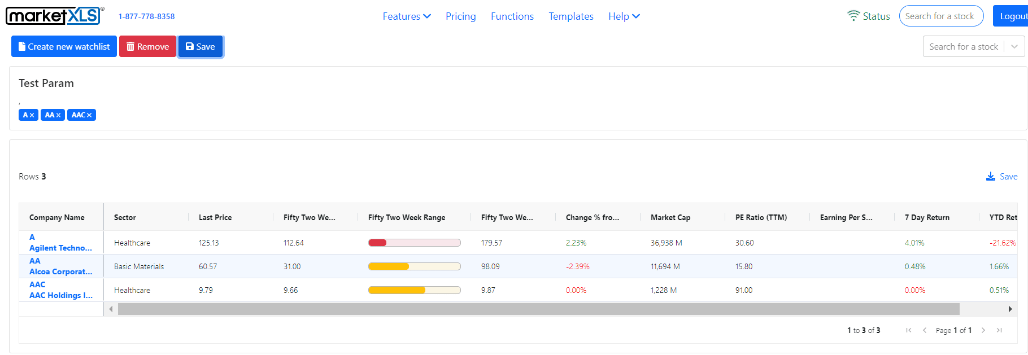Create a new watchlist

tap(64, 46)
